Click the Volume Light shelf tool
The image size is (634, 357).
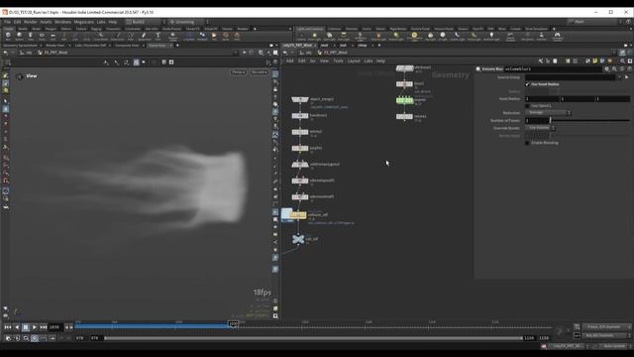point(377,37)
